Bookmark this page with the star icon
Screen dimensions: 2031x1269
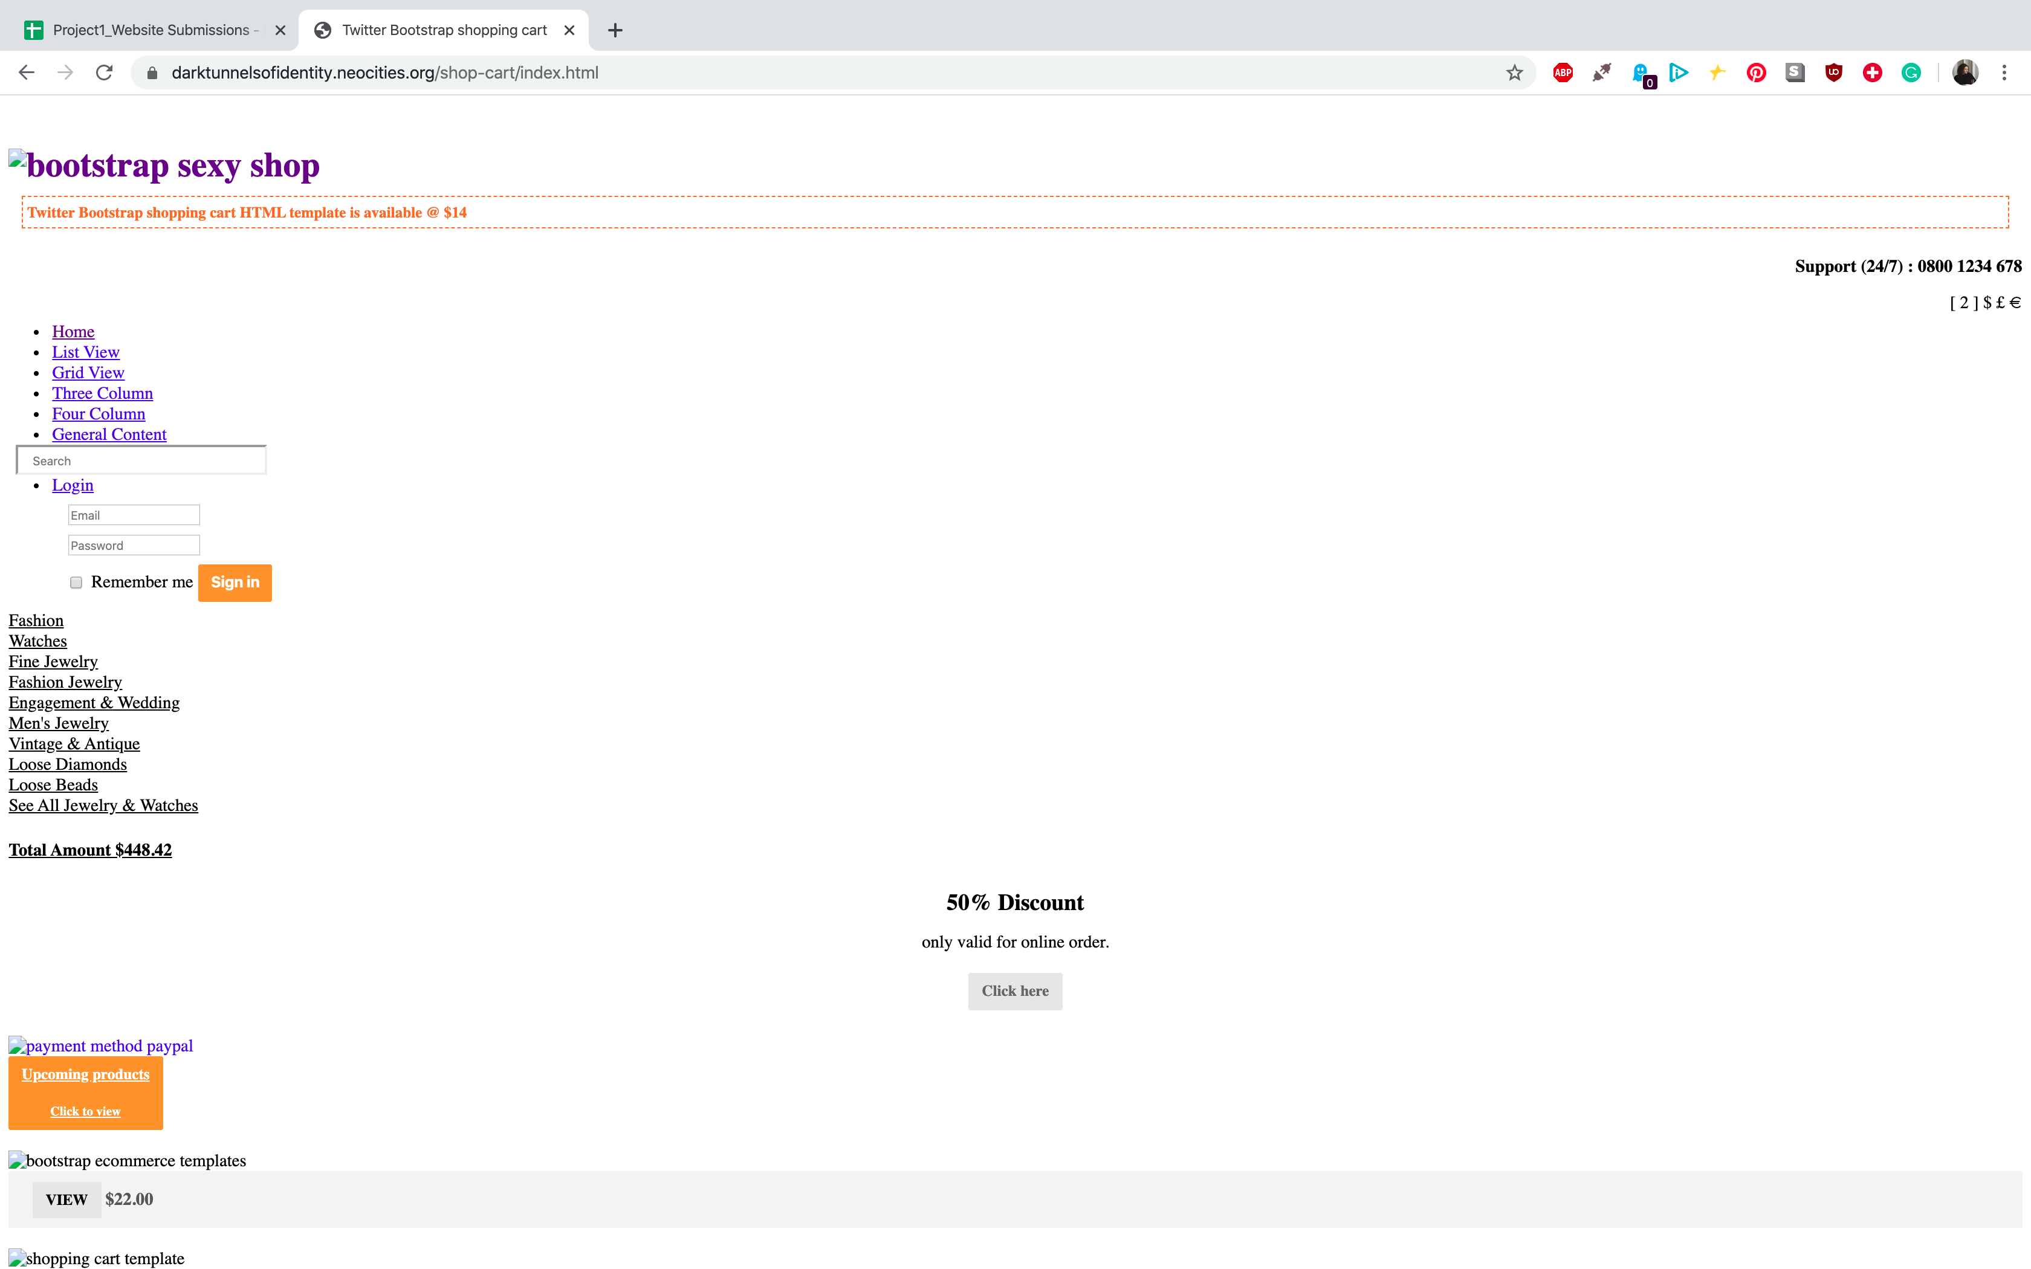[1514, 73]
